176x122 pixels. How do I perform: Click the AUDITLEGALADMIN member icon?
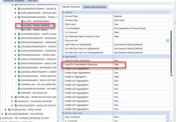(x=19, y=34)
